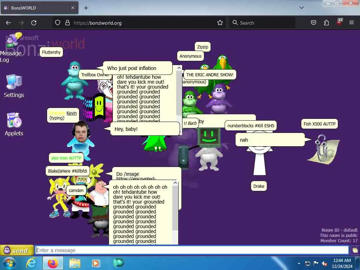Show hidden system tray icons arrow
The height and width of the screenshot is (270, 360).
(x=299, y=263)
